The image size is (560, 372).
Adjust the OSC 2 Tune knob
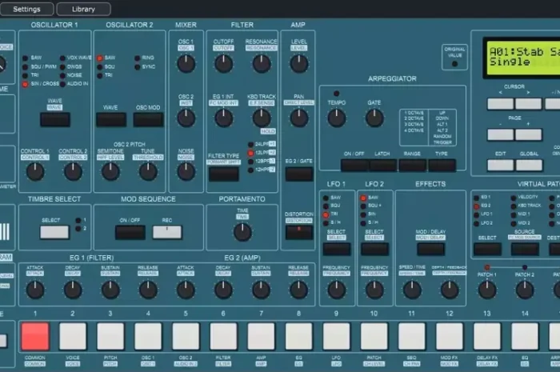148,171
